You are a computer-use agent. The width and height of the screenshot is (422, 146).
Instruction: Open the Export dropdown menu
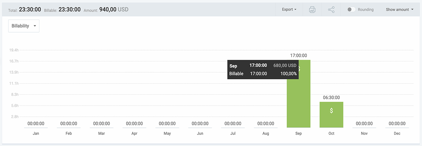click(289, 9)
